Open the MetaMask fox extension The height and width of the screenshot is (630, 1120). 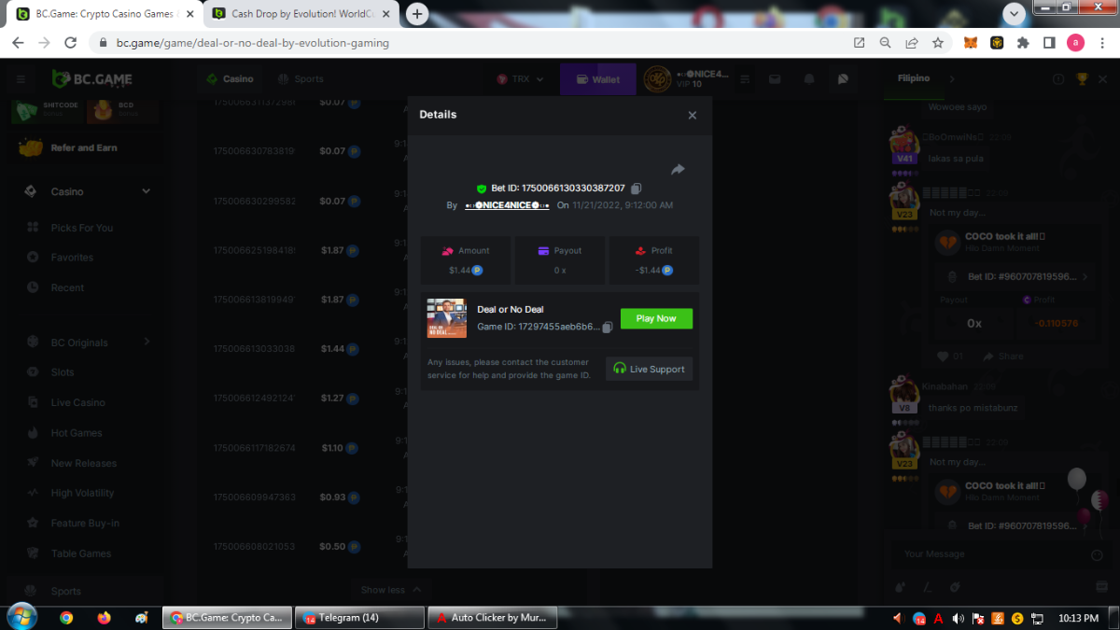click(972, 43)
